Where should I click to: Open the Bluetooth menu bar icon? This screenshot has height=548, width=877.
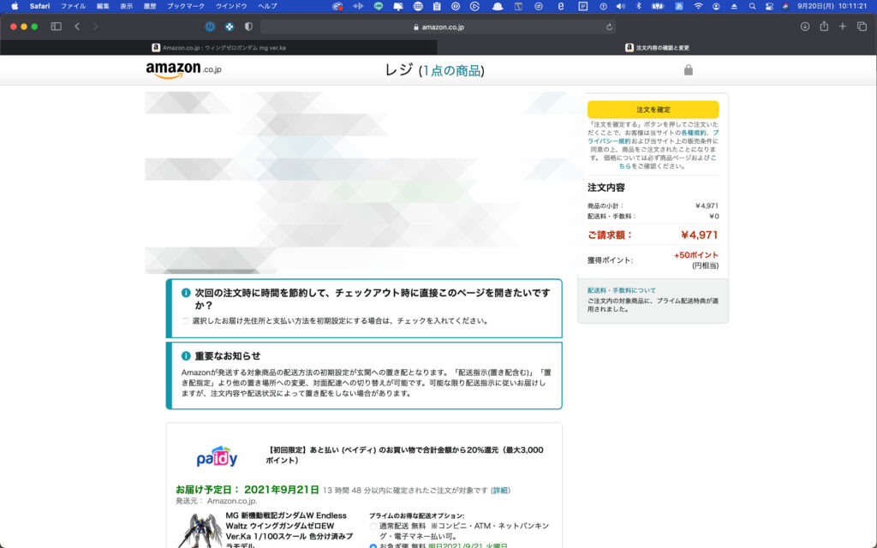click(x=639, y=6)
